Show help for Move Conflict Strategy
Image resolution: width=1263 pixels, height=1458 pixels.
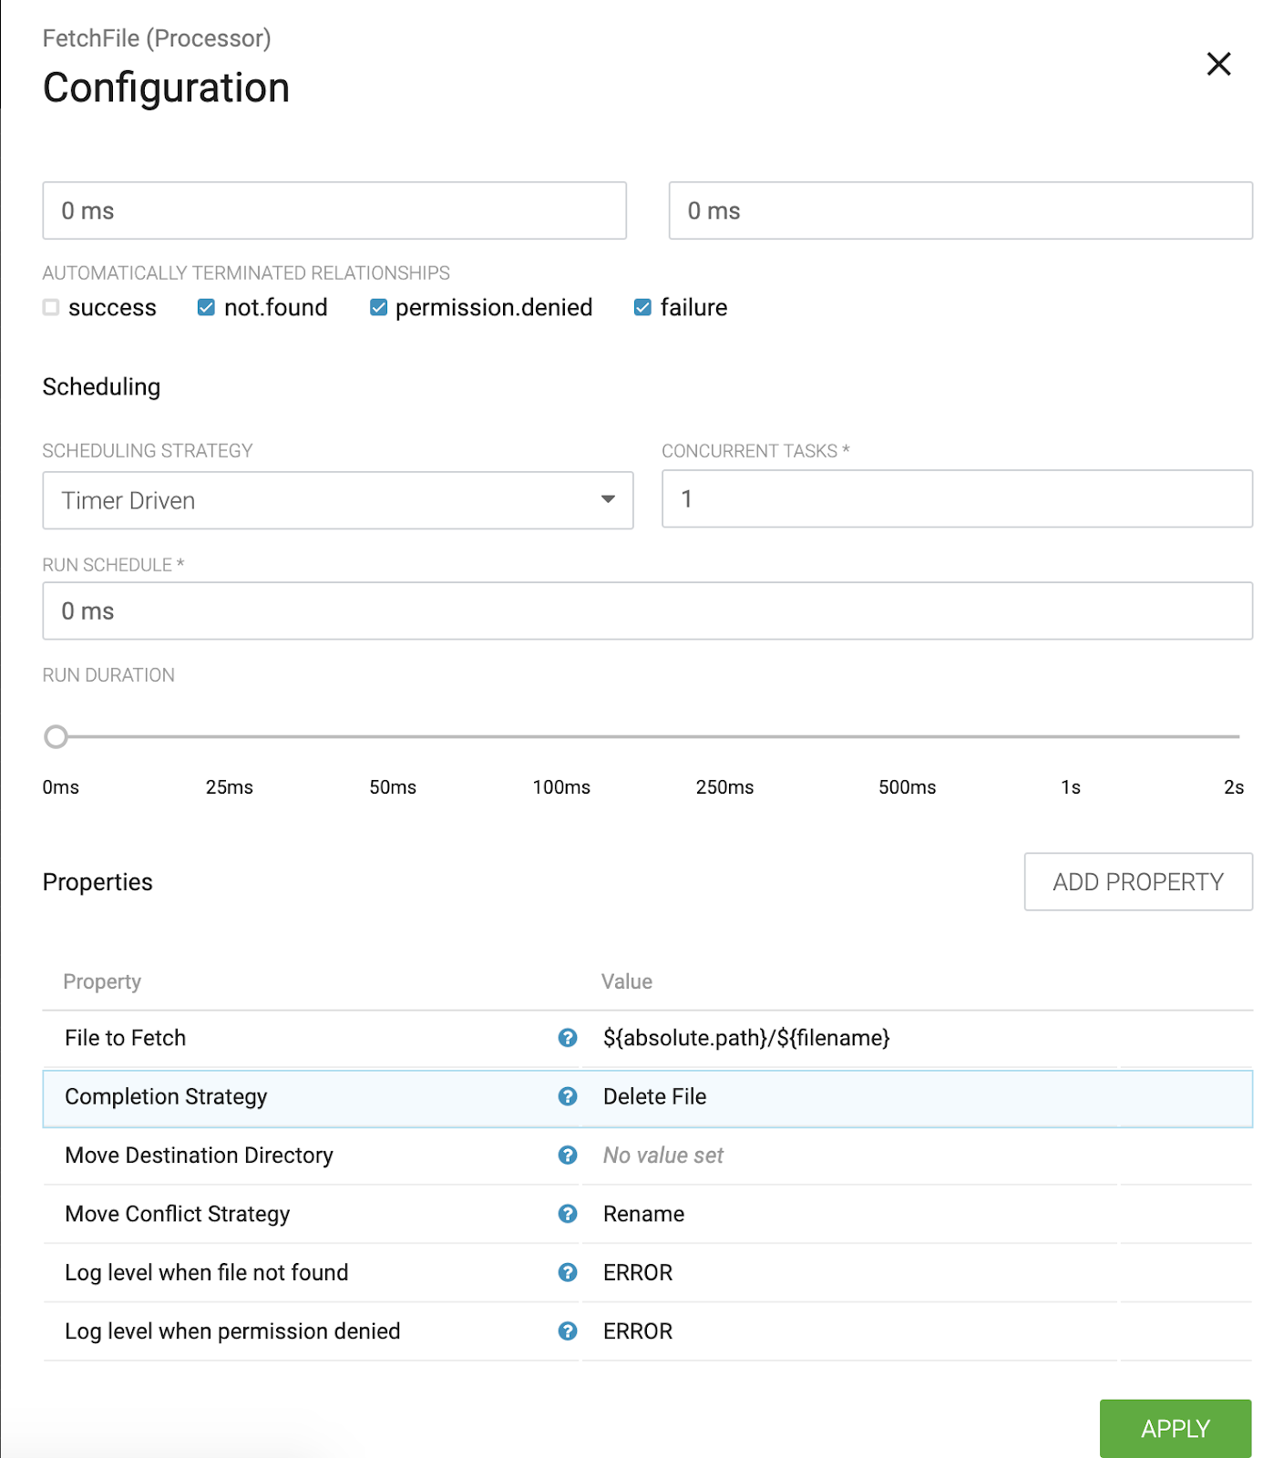coord(568,1214)
